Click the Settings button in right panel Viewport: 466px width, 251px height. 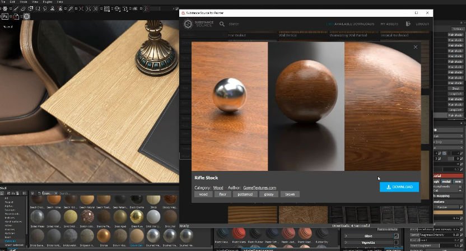point(458,29)
